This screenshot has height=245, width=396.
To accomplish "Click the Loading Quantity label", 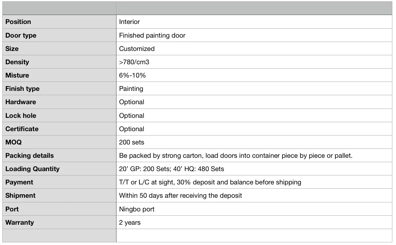I will (x=32, y=169).
